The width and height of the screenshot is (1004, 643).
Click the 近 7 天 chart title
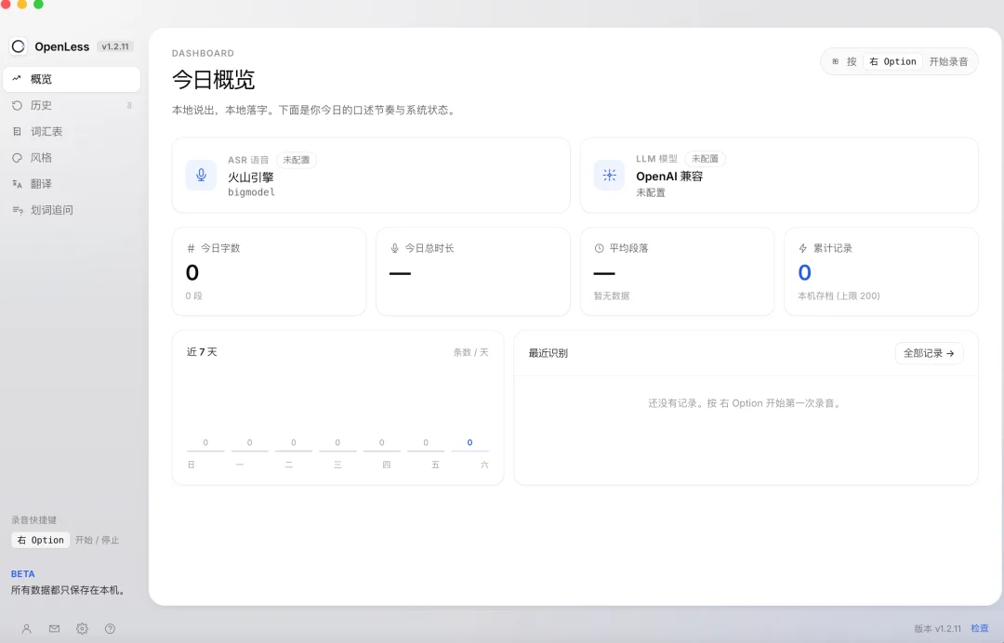coord(202,352)
